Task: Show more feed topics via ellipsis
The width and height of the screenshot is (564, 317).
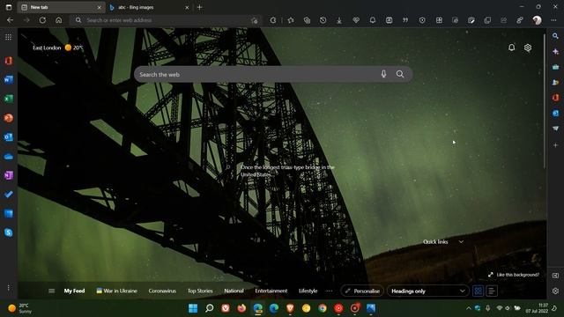Action: pos(329,291)
